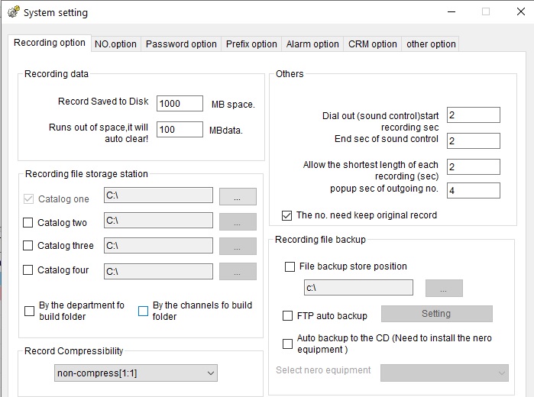Toggle By the channels build folder
This screenshot has width=534, height=397.
(143, 311)
